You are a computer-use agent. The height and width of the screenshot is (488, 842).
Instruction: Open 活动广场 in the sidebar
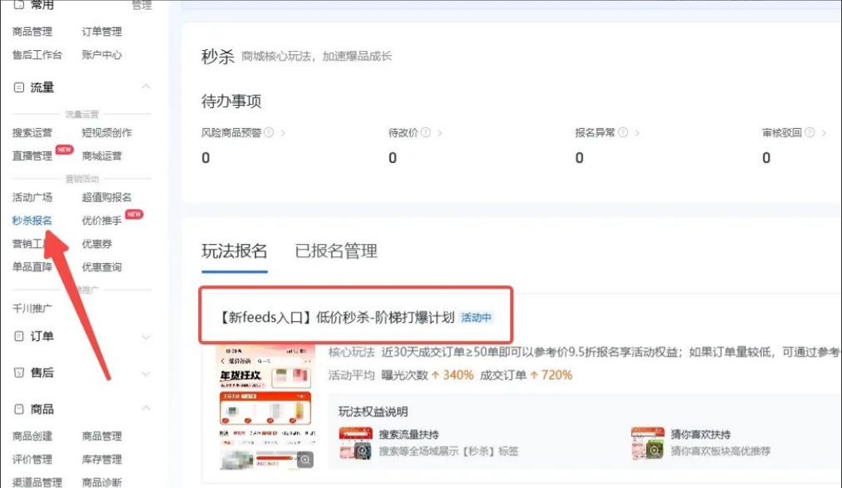point(32,197)
